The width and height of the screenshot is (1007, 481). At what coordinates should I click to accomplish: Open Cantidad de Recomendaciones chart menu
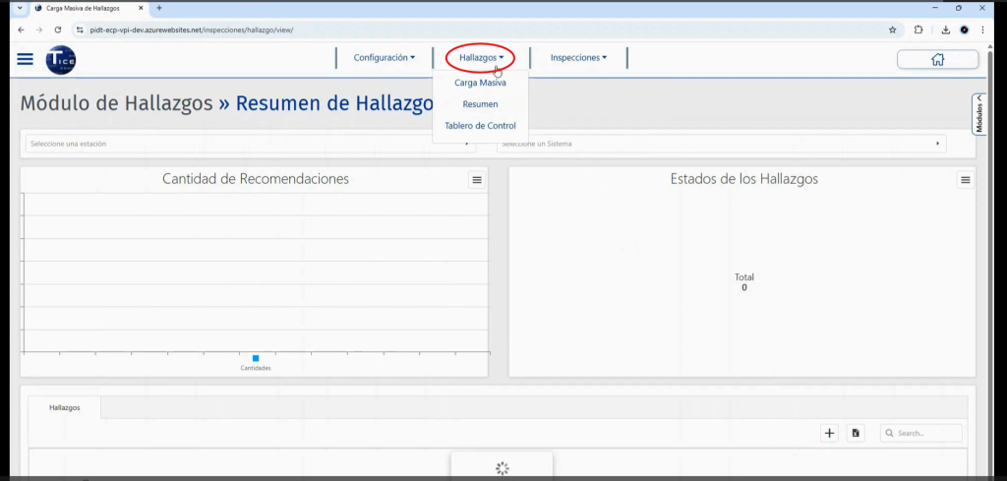coord(476,180)
